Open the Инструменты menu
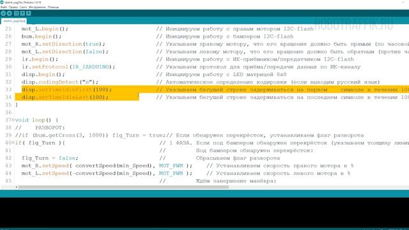The height and width of the screenshot is (230, 409). (x=37, y=7)
